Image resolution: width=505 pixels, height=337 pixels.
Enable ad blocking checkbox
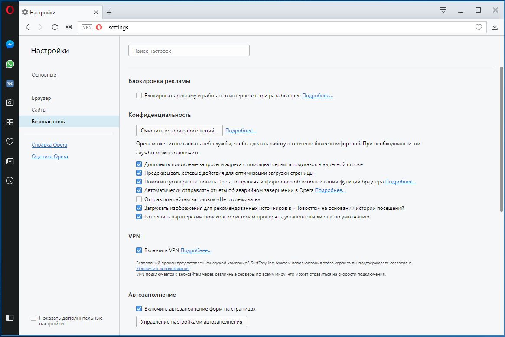pos(139,96)
